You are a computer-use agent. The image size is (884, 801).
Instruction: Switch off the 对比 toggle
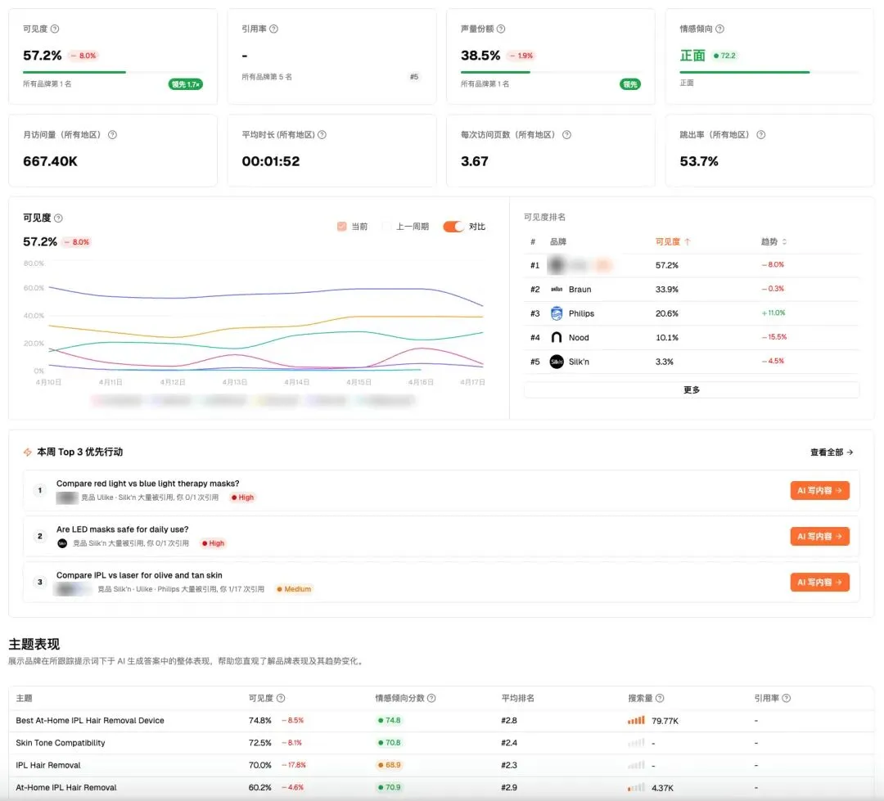(453, 227)
